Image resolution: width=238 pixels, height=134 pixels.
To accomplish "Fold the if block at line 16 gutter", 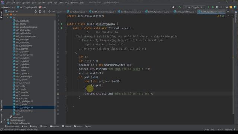I will [66, 77].
